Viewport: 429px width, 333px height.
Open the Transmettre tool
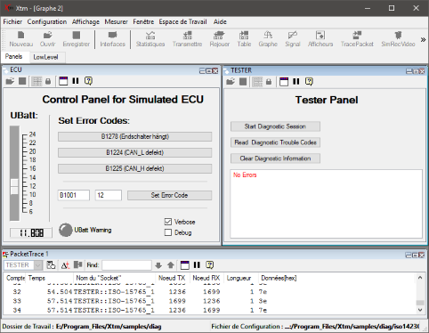187,39
